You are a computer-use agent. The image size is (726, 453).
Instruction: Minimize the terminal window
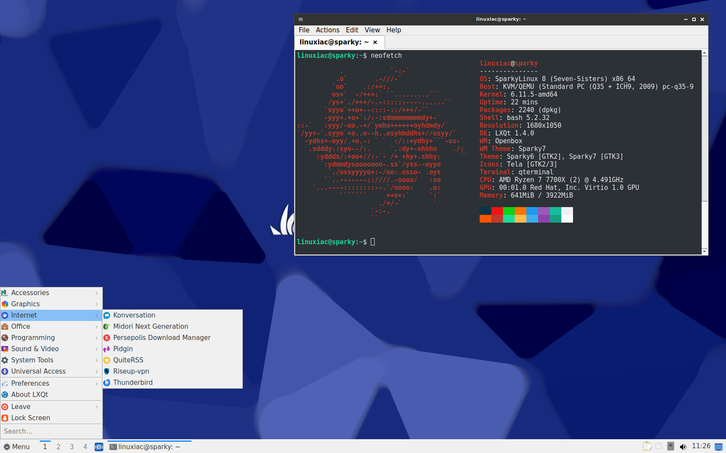686,19
